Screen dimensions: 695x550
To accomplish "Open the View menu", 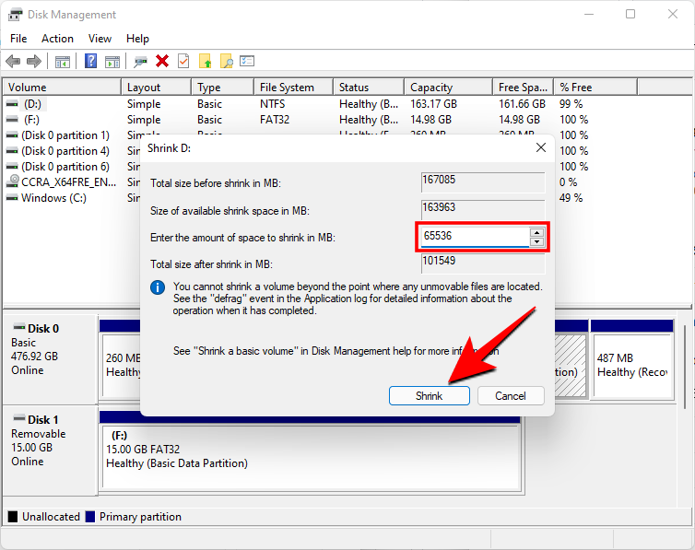I will (x=100, y=39).
